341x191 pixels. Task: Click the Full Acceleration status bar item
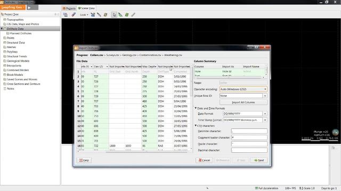(x=266, y=188)
